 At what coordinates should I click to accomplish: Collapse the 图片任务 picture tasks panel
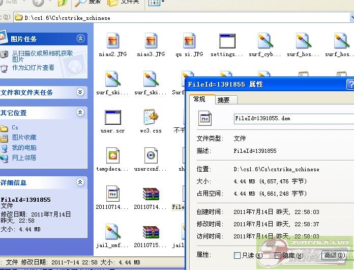80,39
